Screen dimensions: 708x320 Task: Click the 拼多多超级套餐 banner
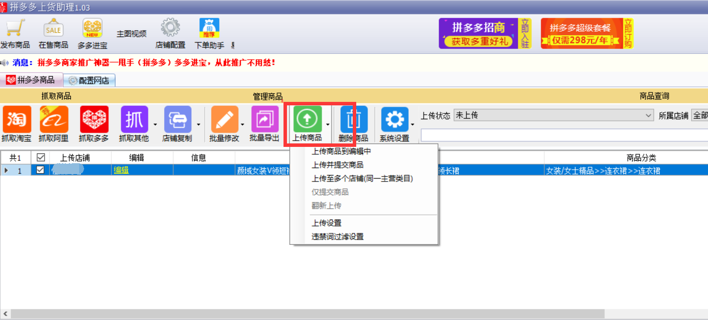(x=587, y=34)
